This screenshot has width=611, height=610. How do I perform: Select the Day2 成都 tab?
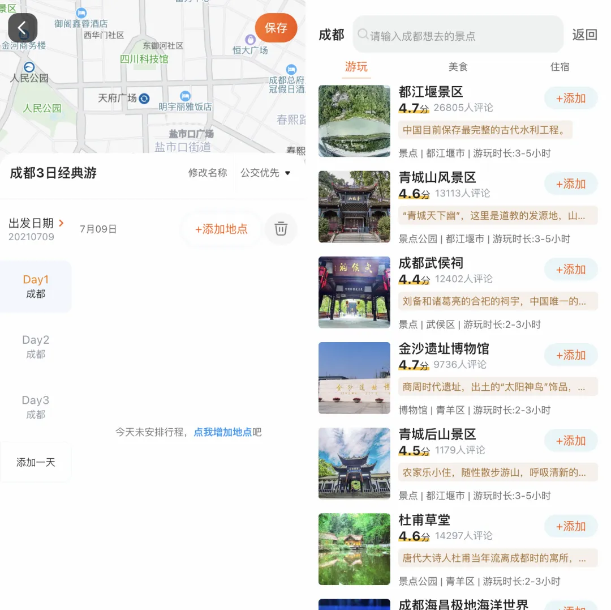(36, 346)
